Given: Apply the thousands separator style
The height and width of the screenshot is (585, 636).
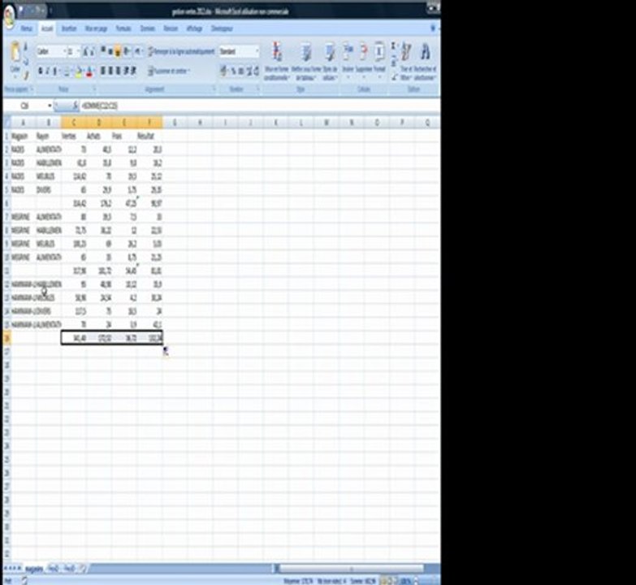Looking at the screenshot, I should [241, 71].
